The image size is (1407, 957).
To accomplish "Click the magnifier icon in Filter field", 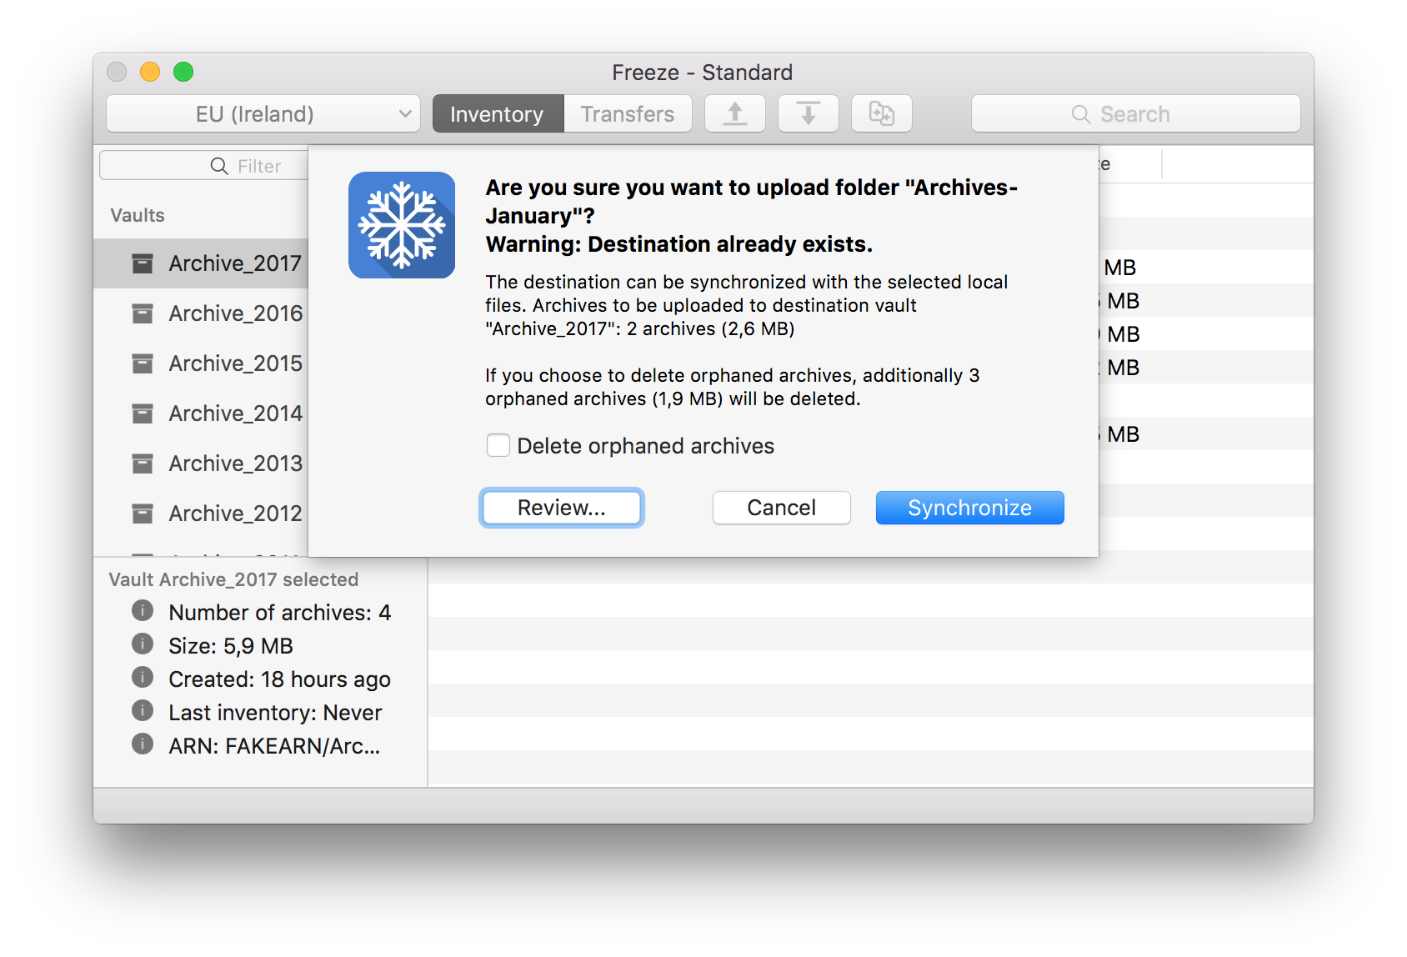I will [219, 166].
